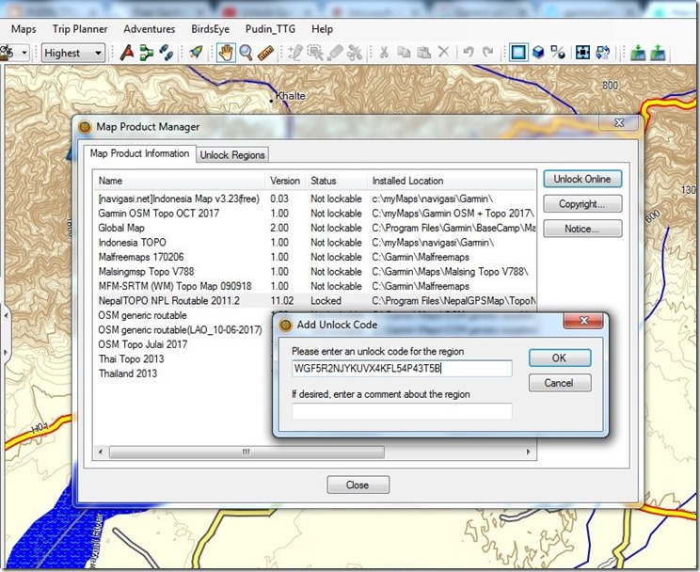This screenshot has height=572, width=700.
Task: Click the Undo arrow icon
Action: pos(469,53)
